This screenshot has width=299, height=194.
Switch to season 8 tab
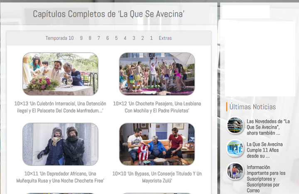90,38
